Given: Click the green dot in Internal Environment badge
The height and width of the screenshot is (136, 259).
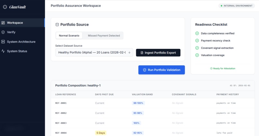Looking at the screenshot, I should coord(221,6).
